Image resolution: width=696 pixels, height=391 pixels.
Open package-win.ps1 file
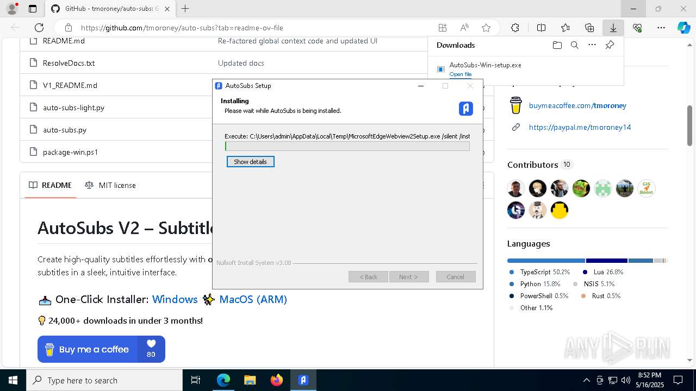[x=71, y=152]
